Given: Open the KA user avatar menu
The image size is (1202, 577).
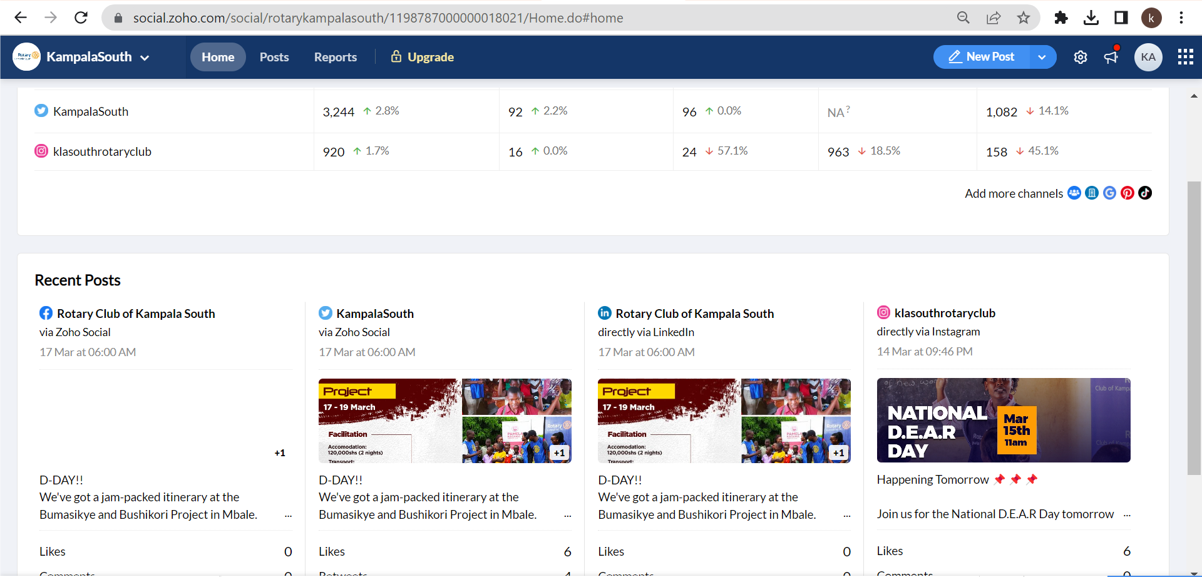Looking at the screenshot, I should coord(1148,57).
